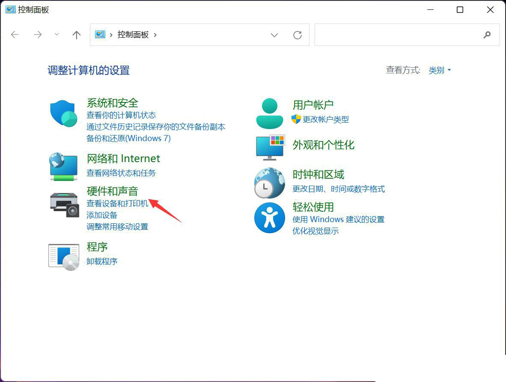Screen dimensions: 506x382
Task: Open 外观和个性化 via the monitor icon
Action: (x=269, y=147)
